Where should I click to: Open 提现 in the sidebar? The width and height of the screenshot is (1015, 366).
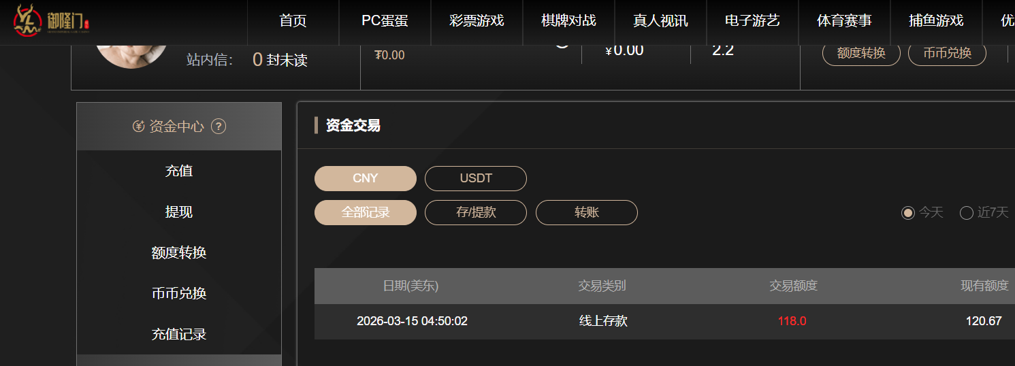click(x=179, y=212)
